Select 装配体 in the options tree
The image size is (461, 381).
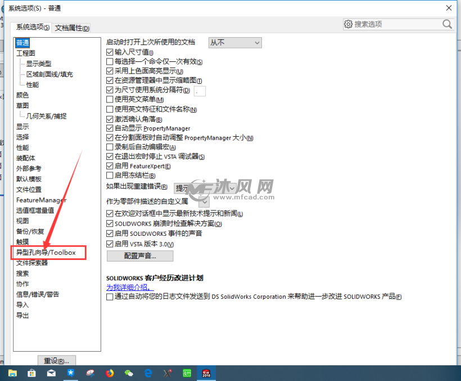(x=25, y=158)
